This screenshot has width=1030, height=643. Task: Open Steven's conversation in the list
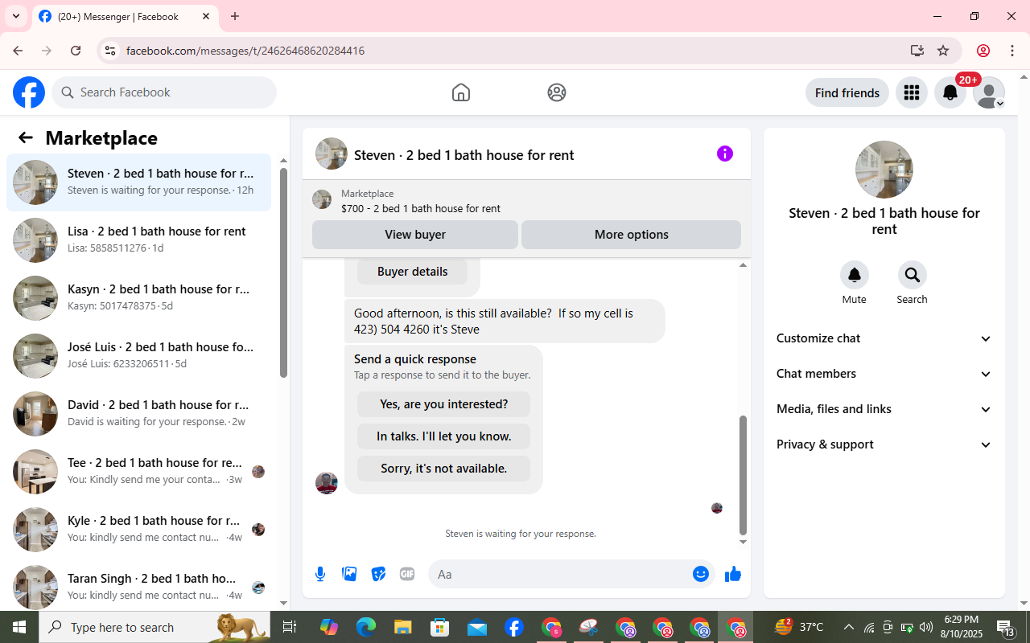tap(139, 182)
